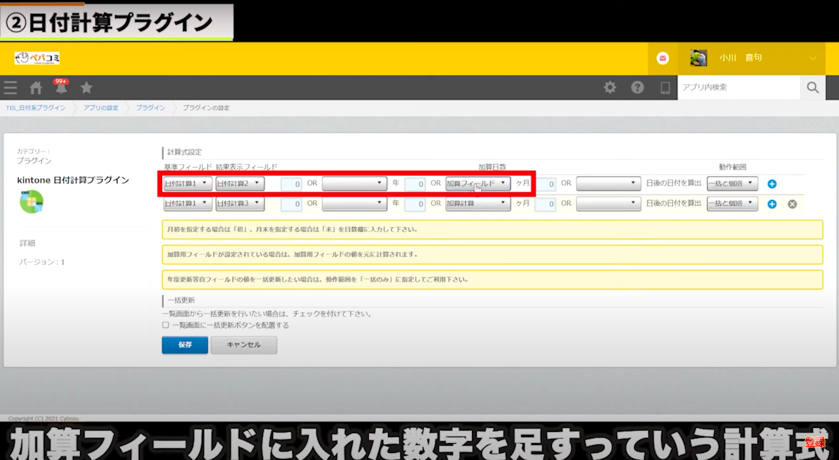Open the first row 日付計算1 dropdown
The height and width of the screenshot is (460, 839).
tap(187, 184)
